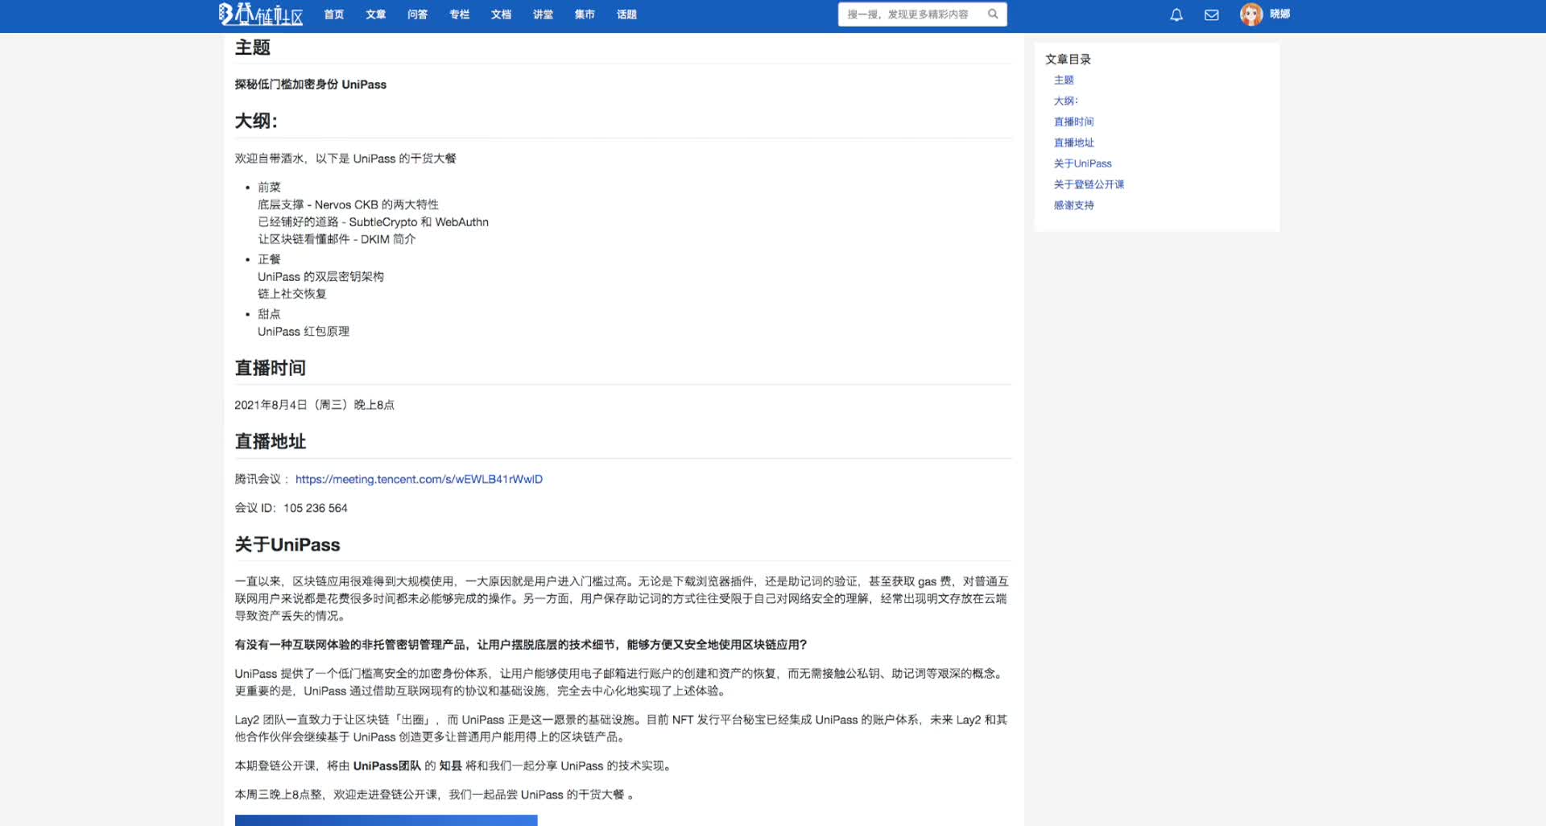This screenshot has height=826, width=1546.
Task: Click the text 探秘低门槛加密身份 UniPass
Action: pyautogui.click(x=311, y=85)
